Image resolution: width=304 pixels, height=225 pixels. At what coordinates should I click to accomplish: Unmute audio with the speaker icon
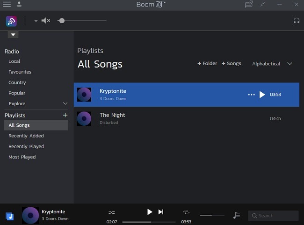pos(45,20)
